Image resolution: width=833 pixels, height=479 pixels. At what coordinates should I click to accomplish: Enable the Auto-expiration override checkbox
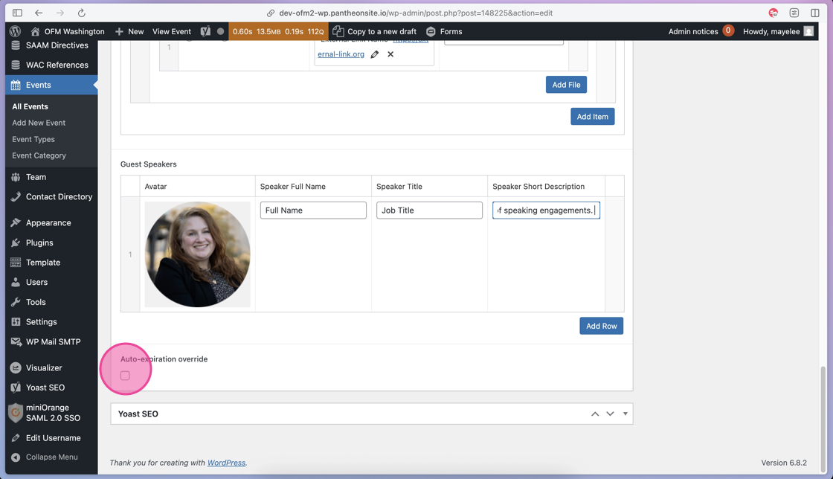pyautogui.click(x=125, y=376)
